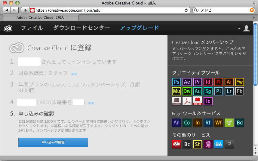
Task: Open the Fireworks (Fw) icon
Action: click(240, 82)
